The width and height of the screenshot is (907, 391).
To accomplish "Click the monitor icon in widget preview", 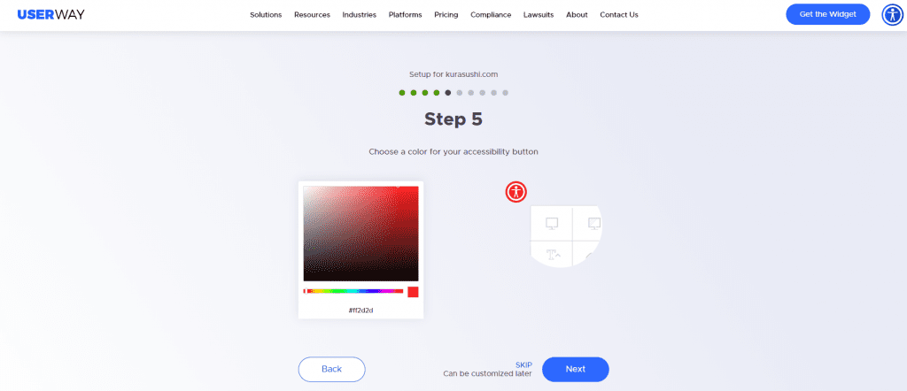I will tap(552, 224).
